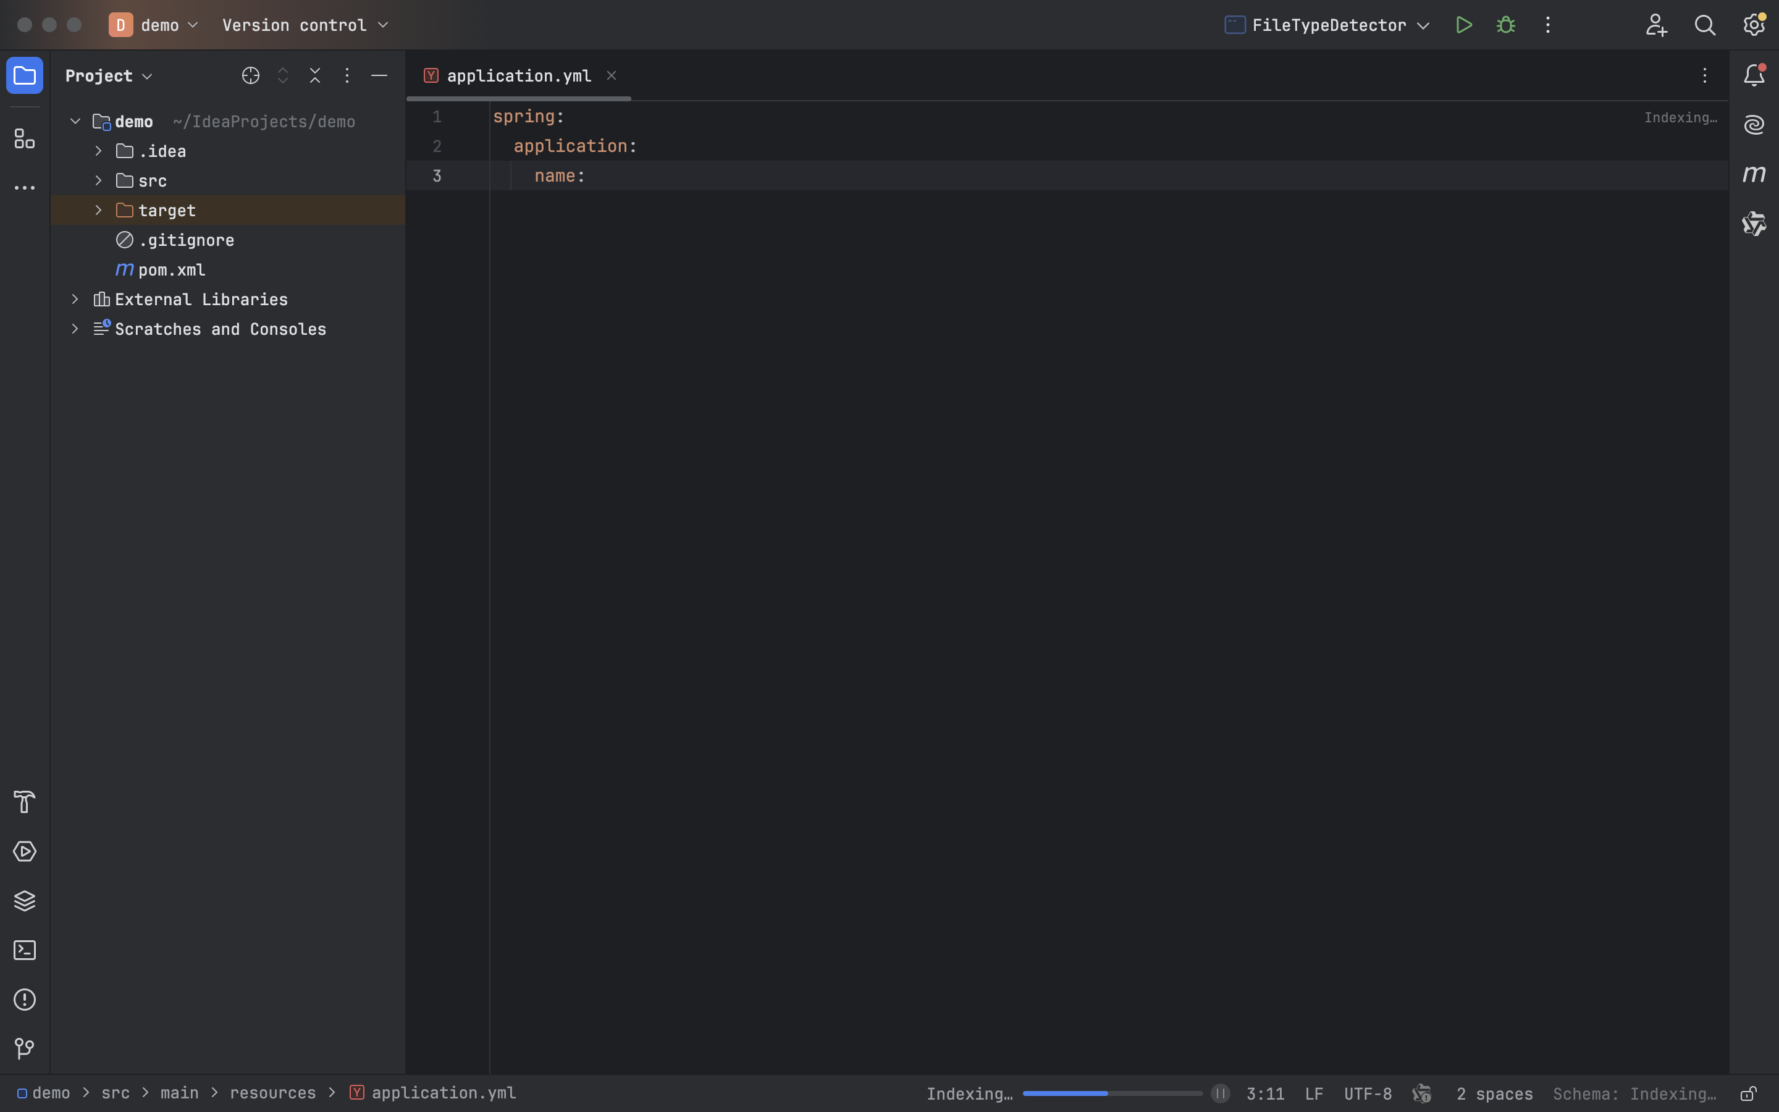The height and width of the screenshot is (1112, 1779).
Task: Open the FileTypeDetector run configuration dropdown
Action: point(1328,25)
